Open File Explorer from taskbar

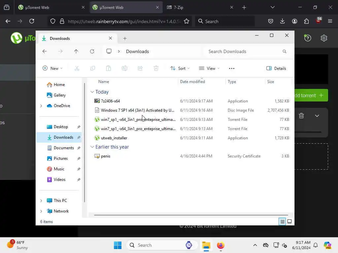[x=206, y=245]
